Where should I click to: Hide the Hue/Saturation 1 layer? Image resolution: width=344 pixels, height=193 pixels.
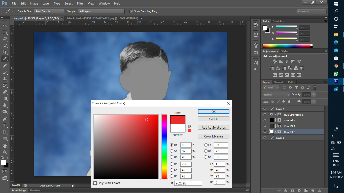(x=265, y=114)
